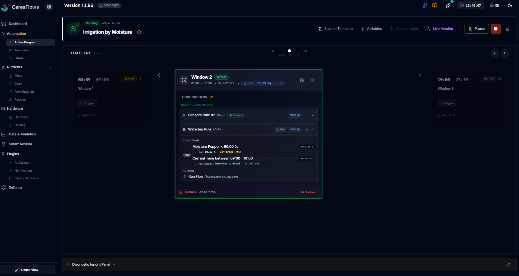
Task: Toggle dark mode moon icon
Action: coord(510,5)
